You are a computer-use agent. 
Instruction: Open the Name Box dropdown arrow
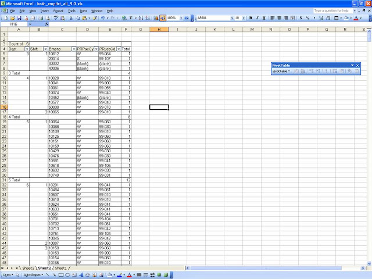pos(30,24)
